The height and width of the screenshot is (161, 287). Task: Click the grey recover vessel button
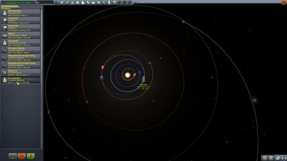(x=13, y=156)
